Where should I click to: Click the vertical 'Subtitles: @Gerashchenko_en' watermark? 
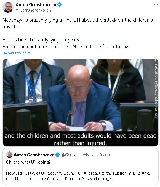coord(156,90)
